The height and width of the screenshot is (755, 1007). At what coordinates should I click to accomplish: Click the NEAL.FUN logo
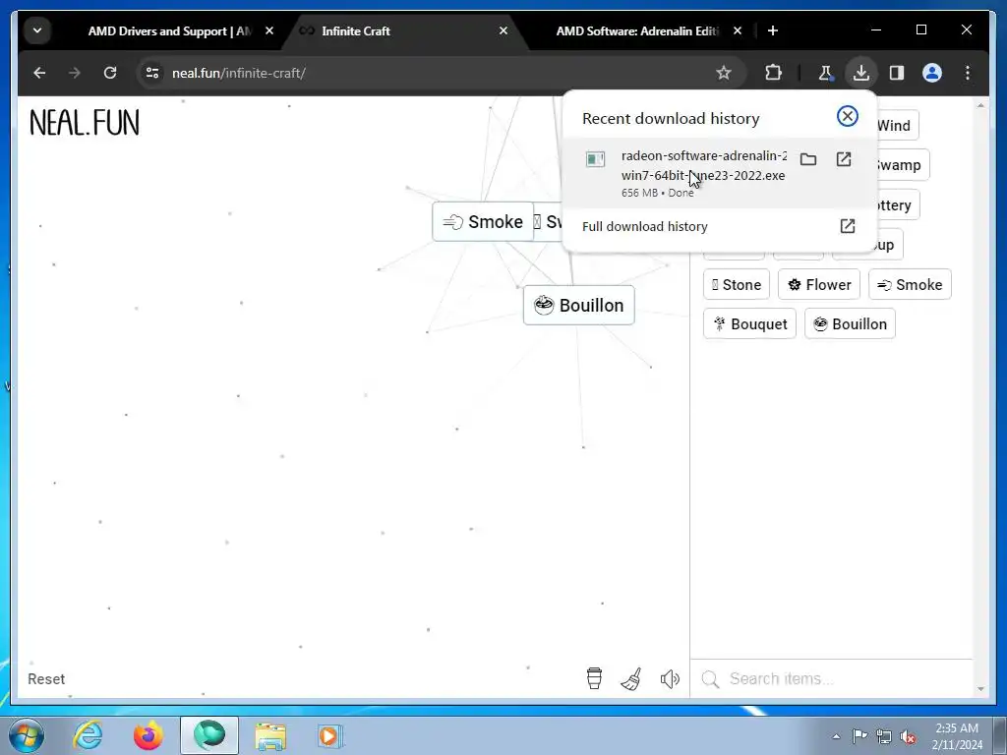(85, 123)
